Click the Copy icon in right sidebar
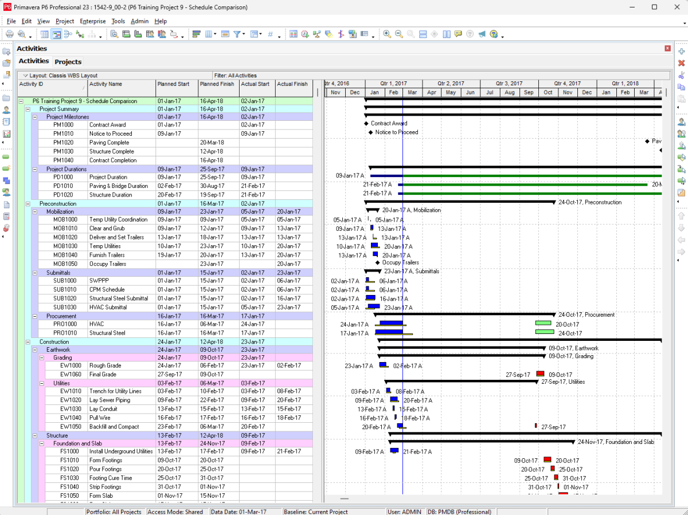The image size is (688, 515). click(x=682, y=87)
